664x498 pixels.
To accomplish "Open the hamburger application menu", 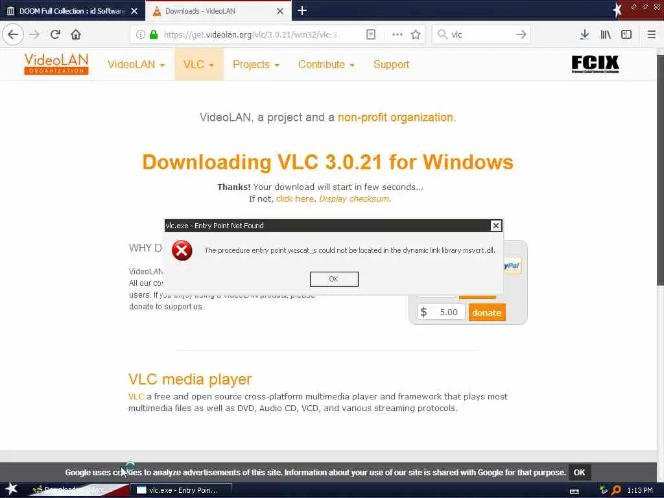I will 651,34.
